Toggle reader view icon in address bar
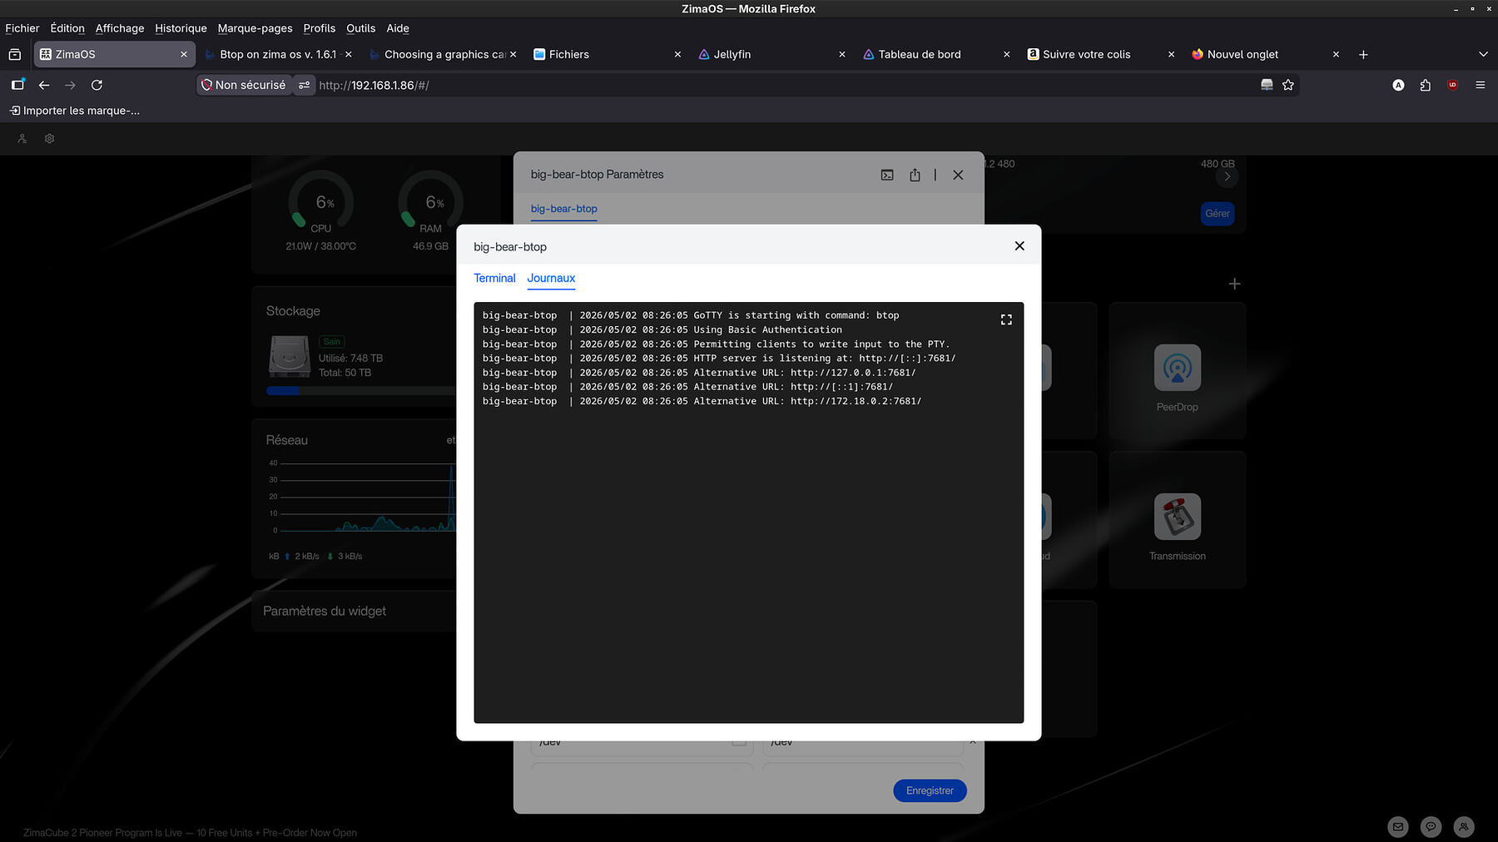This screenshot has width=1498, height=842. point(1267,85)
